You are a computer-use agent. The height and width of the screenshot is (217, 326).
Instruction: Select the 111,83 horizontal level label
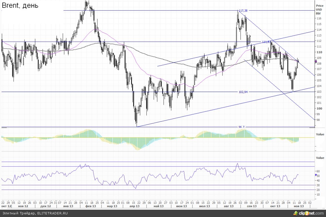click(266, 42)
